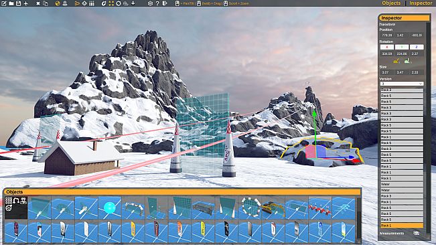Click the terrain mound icon in toolbar
Image resolution: width=436 pixels, height=245 pixels.
[x=126, y=3]
